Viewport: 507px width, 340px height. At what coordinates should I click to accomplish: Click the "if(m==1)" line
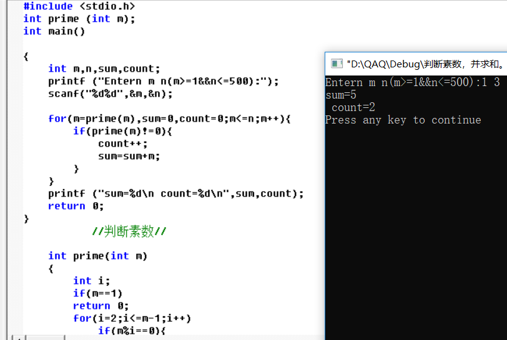(97, 293)
